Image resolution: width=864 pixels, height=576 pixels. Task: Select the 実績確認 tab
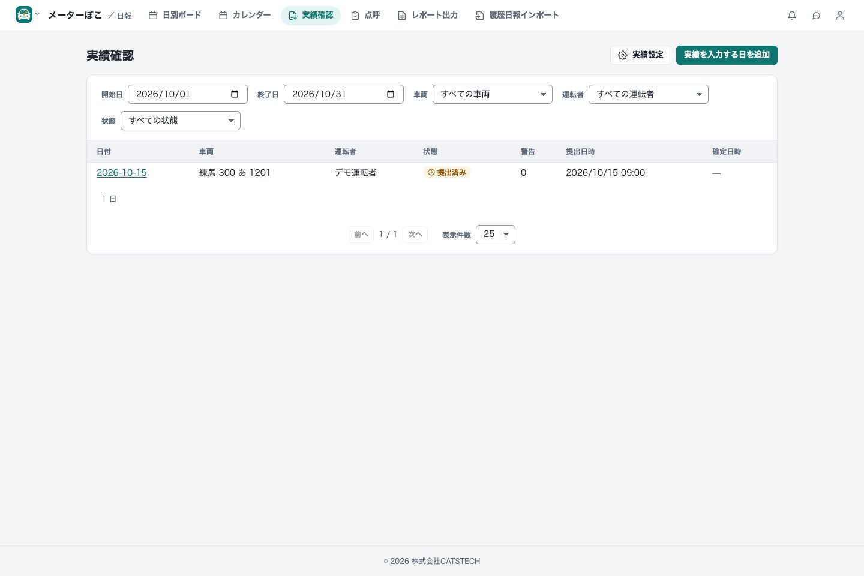click(x=311, y=16)
